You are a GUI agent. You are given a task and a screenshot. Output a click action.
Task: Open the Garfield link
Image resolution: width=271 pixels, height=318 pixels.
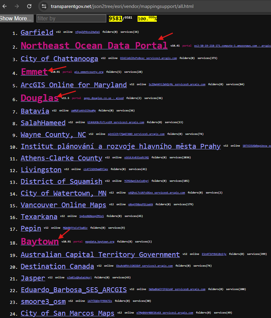37,32
